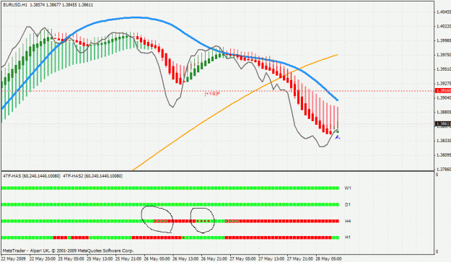451x262 pixels.
Task: Click the 1.40455 price axis label
Action: click(x=444, y=12)
